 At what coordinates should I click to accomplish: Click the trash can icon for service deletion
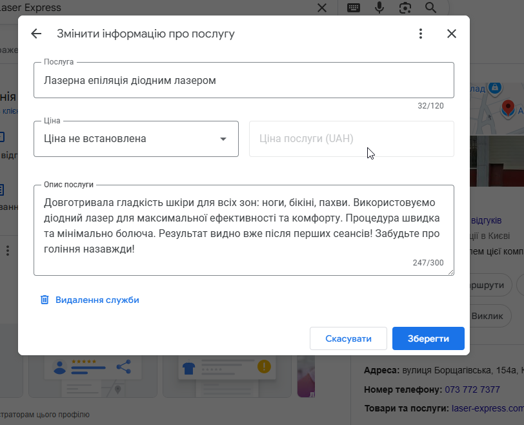click(x=45, y=300)
